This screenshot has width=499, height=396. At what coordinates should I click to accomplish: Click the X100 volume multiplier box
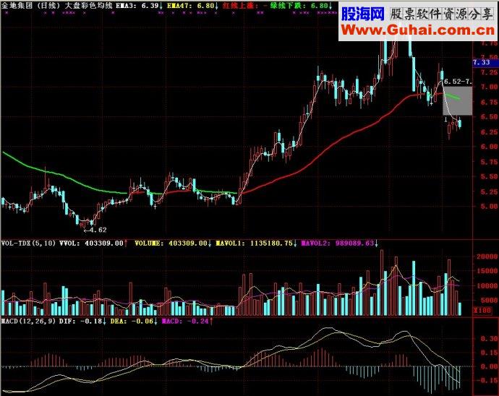click(x=483, y=310)
